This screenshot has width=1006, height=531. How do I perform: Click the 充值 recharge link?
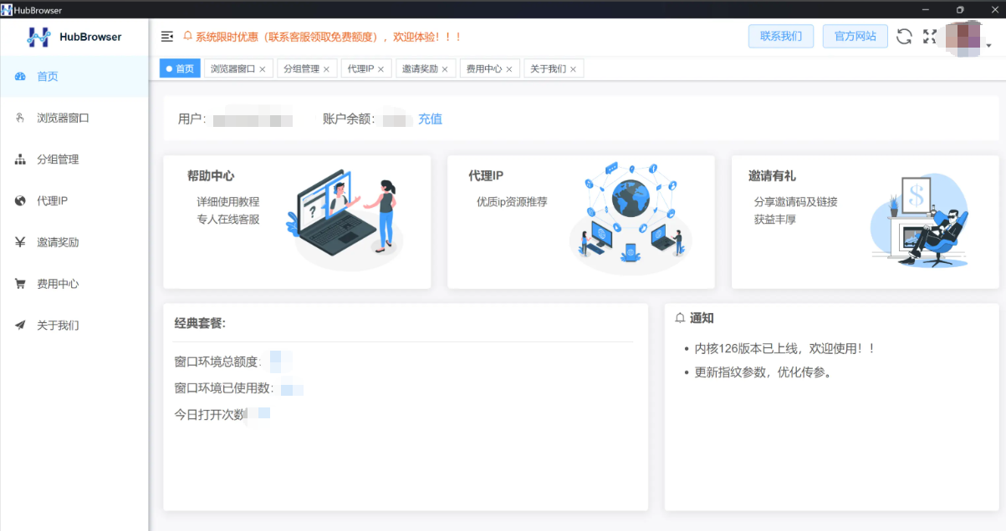(430, 119)
